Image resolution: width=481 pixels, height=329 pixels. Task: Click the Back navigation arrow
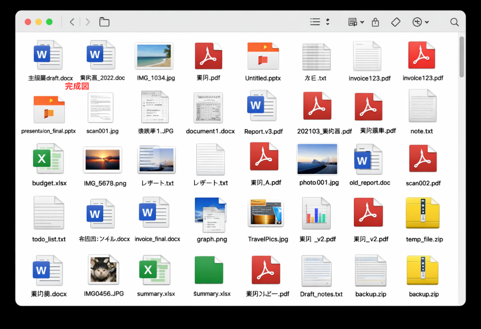click(x=71, y=22)
